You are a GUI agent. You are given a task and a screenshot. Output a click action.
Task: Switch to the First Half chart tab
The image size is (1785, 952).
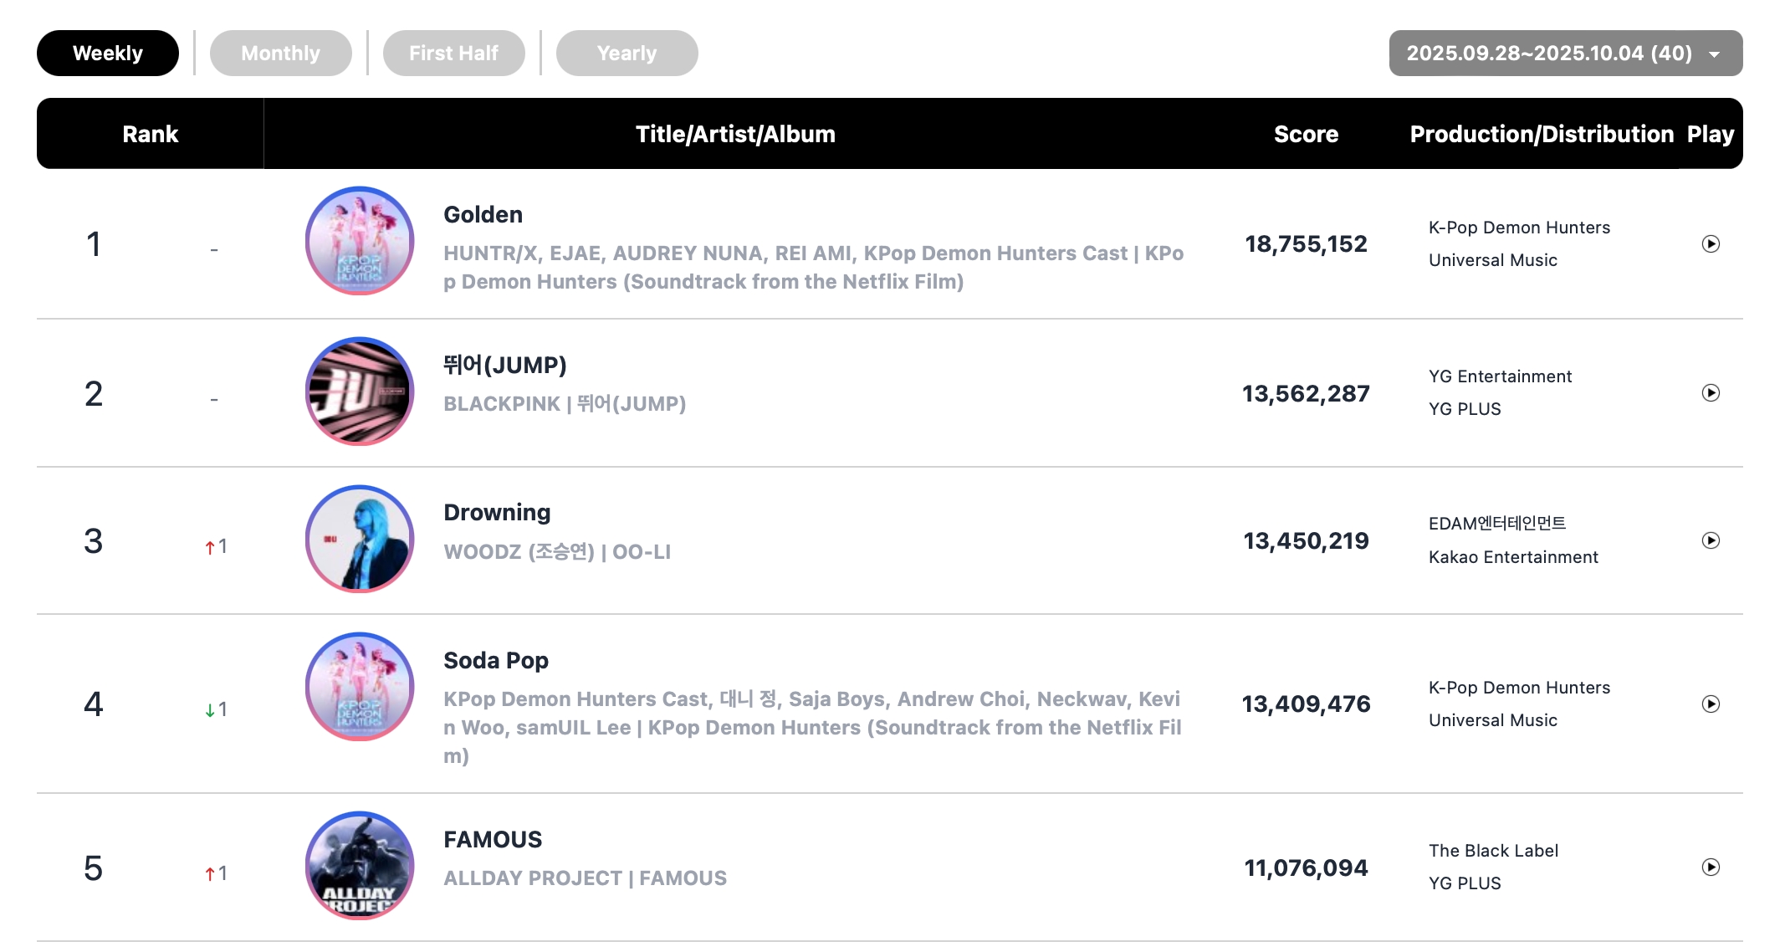point(453,54)
